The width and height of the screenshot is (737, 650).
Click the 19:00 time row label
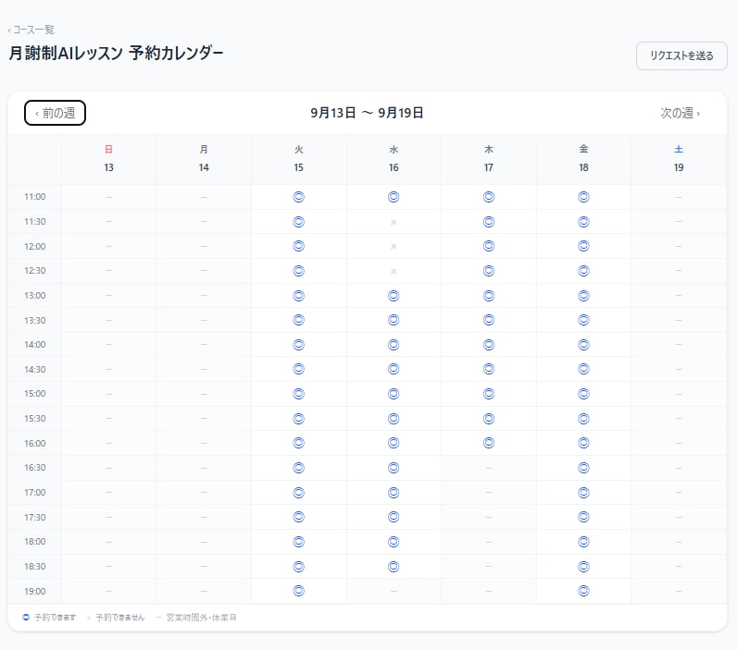[x=35, y=592]
